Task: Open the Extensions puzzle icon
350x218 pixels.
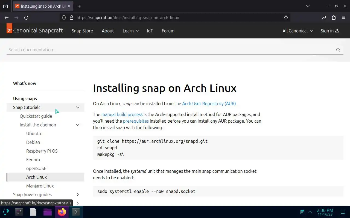Action: point(334,17)
